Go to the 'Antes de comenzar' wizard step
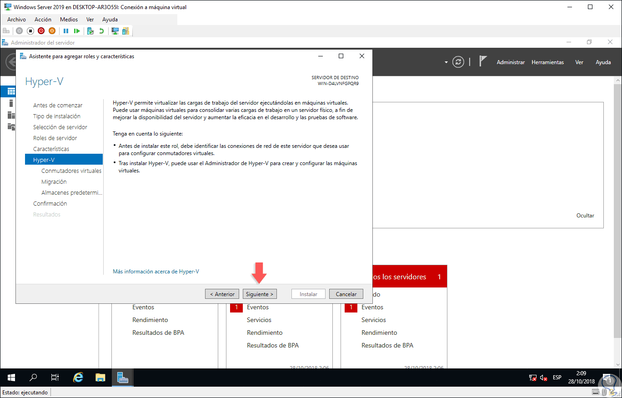 pos(58,105)
